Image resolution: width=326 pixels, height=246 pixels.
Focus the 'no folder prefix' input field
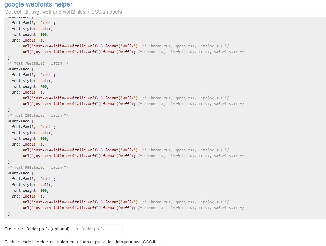[97, 229]
